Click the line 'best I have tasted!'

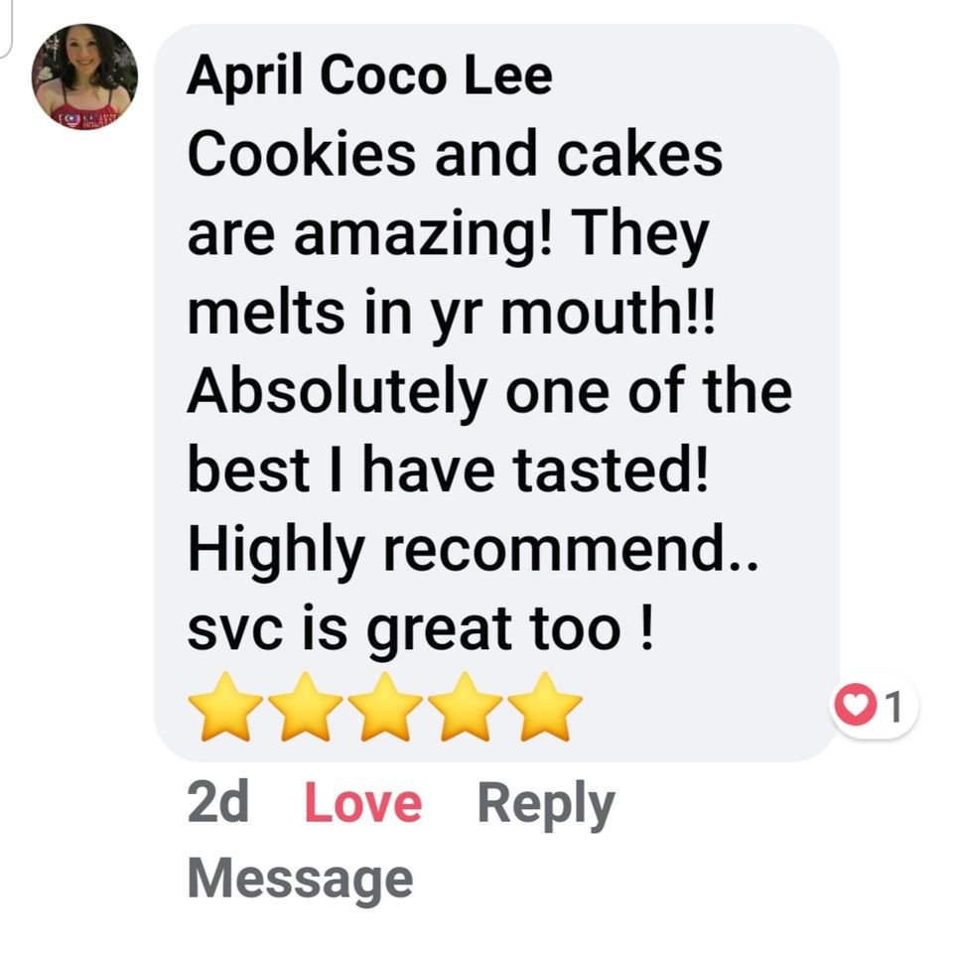[x=448, y=470]
